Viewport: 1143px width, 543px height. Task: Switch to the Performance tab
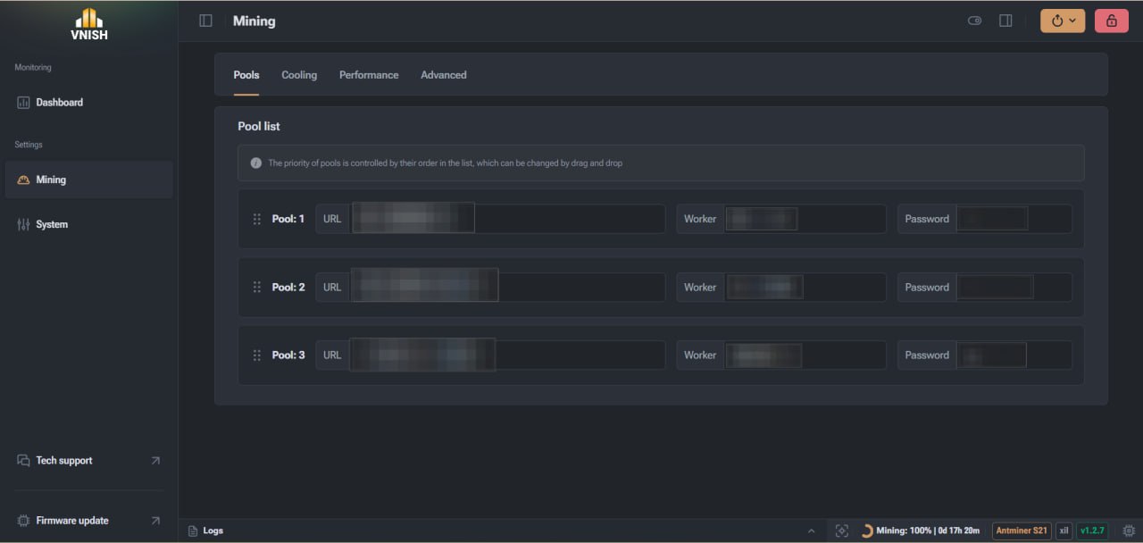click(369, 75)
